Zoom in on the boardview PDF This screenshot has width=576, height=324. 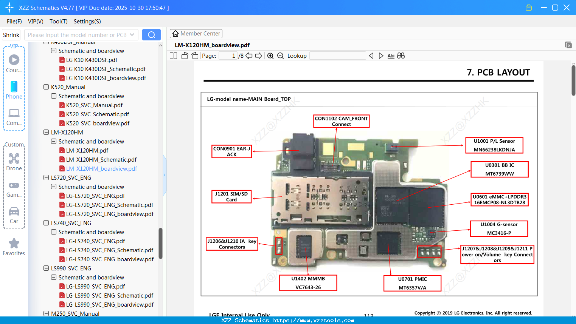pyautogui.click(x=270, y=56)
